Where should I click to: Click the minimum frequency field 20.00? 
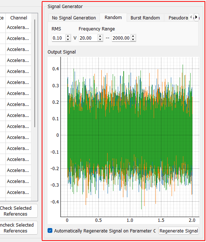(x=88, y=38)
